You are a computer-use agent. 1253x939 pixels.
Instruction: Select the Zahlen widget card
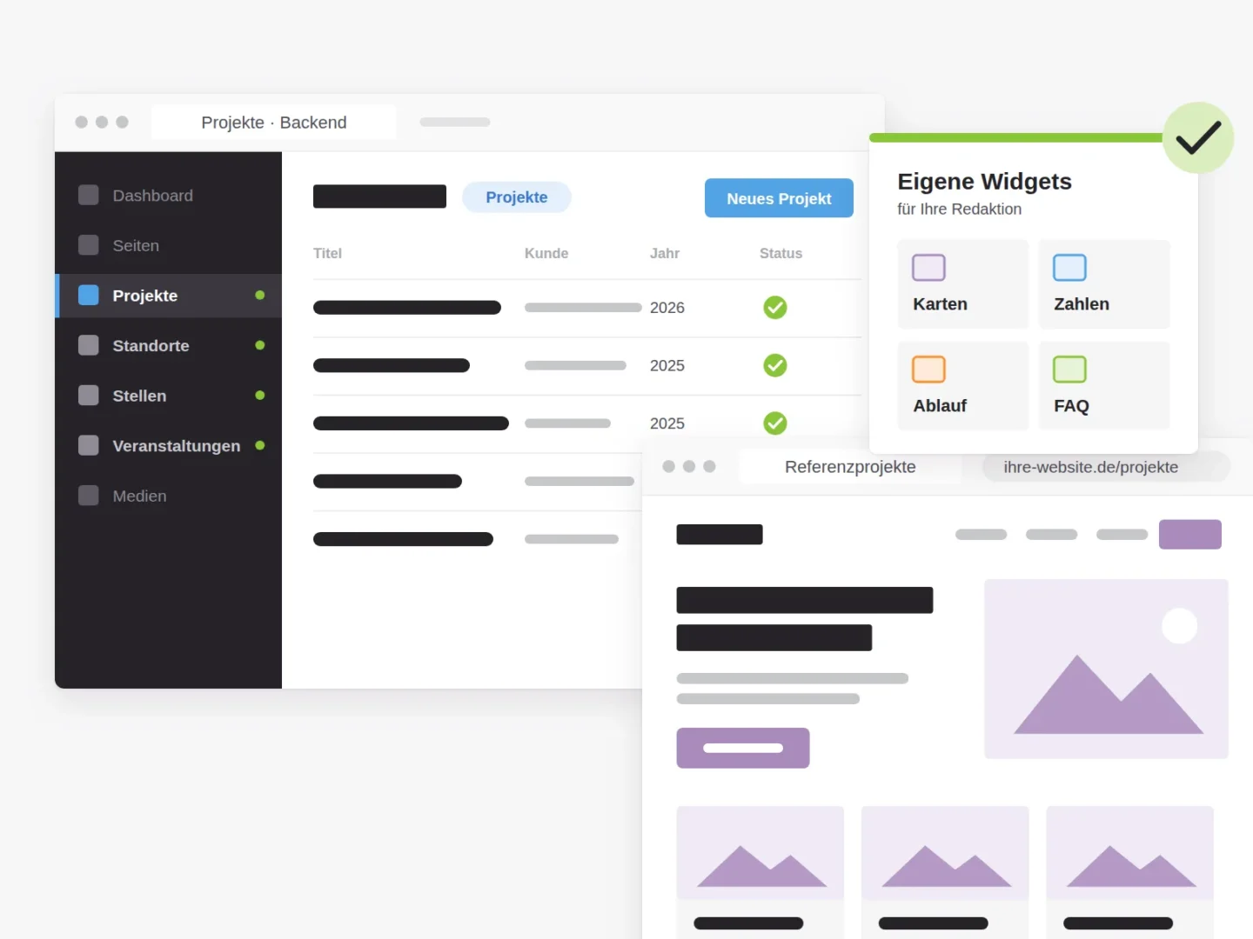(x=1104, y=284)
